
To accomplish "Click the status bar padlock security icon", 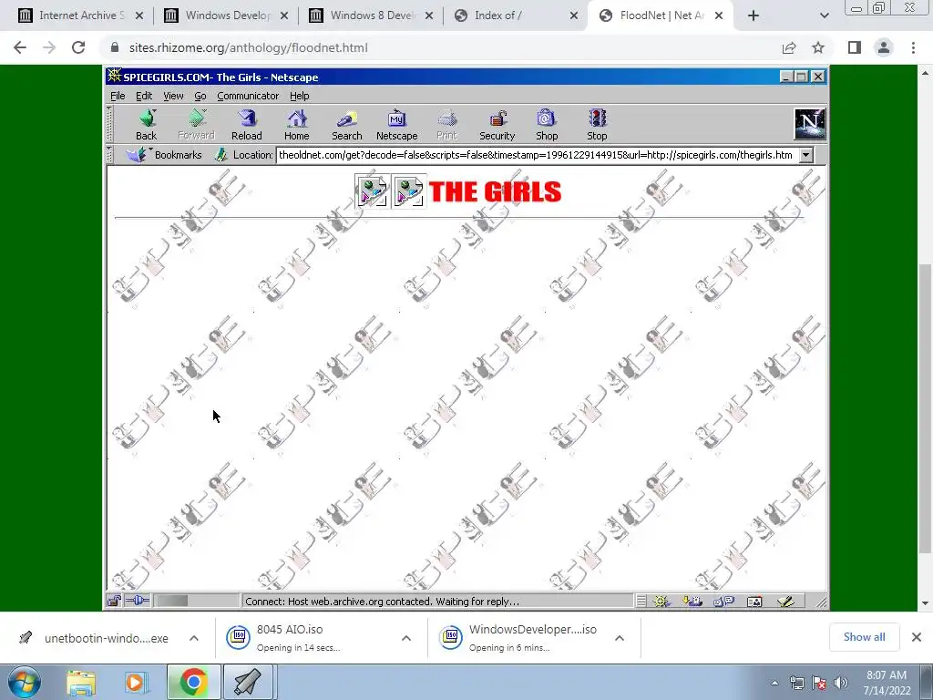I will (x=114, y=602).
